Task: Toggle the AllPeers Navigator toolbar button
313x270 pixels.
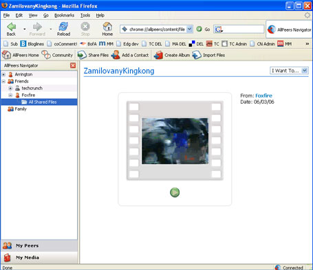Action: pyautogui.click(x=289, y=30)
